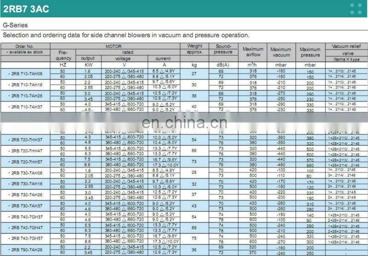Screen dimensions: 368x256
Task: Click the en.china.com watermark
Action: [184, 123]
